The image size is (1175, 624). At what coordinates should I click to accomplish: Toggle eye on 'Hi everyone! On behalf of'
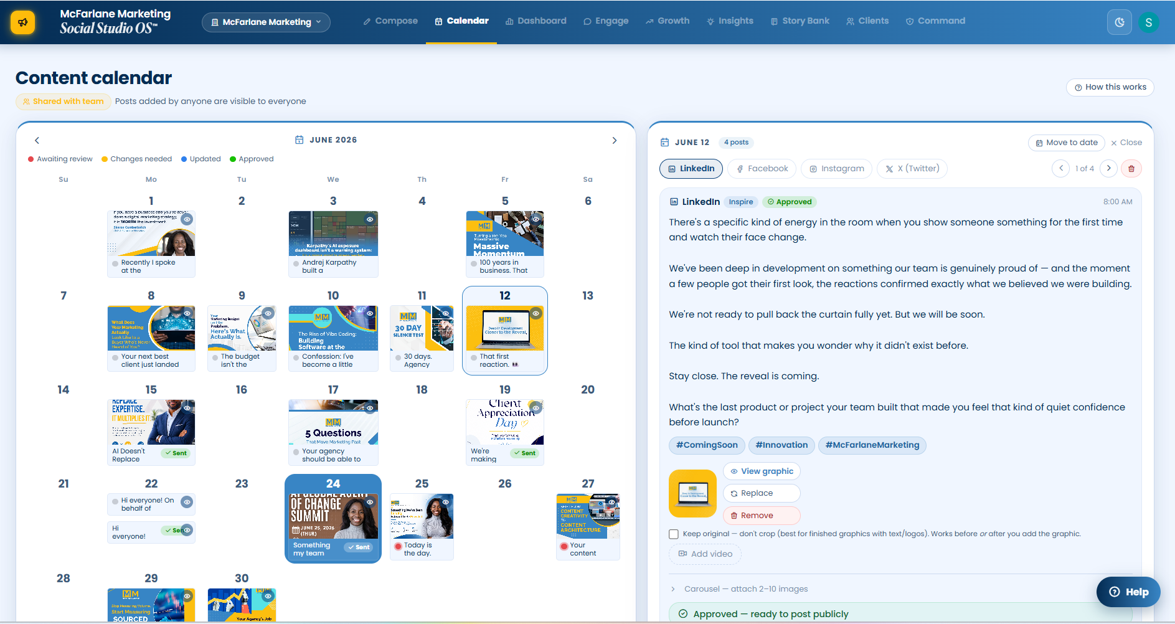click(x=187, y=501)
